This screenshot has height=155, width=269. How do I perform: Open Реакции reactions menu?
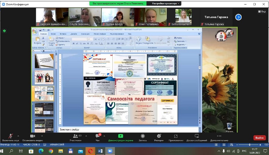(x=159, y=136)
